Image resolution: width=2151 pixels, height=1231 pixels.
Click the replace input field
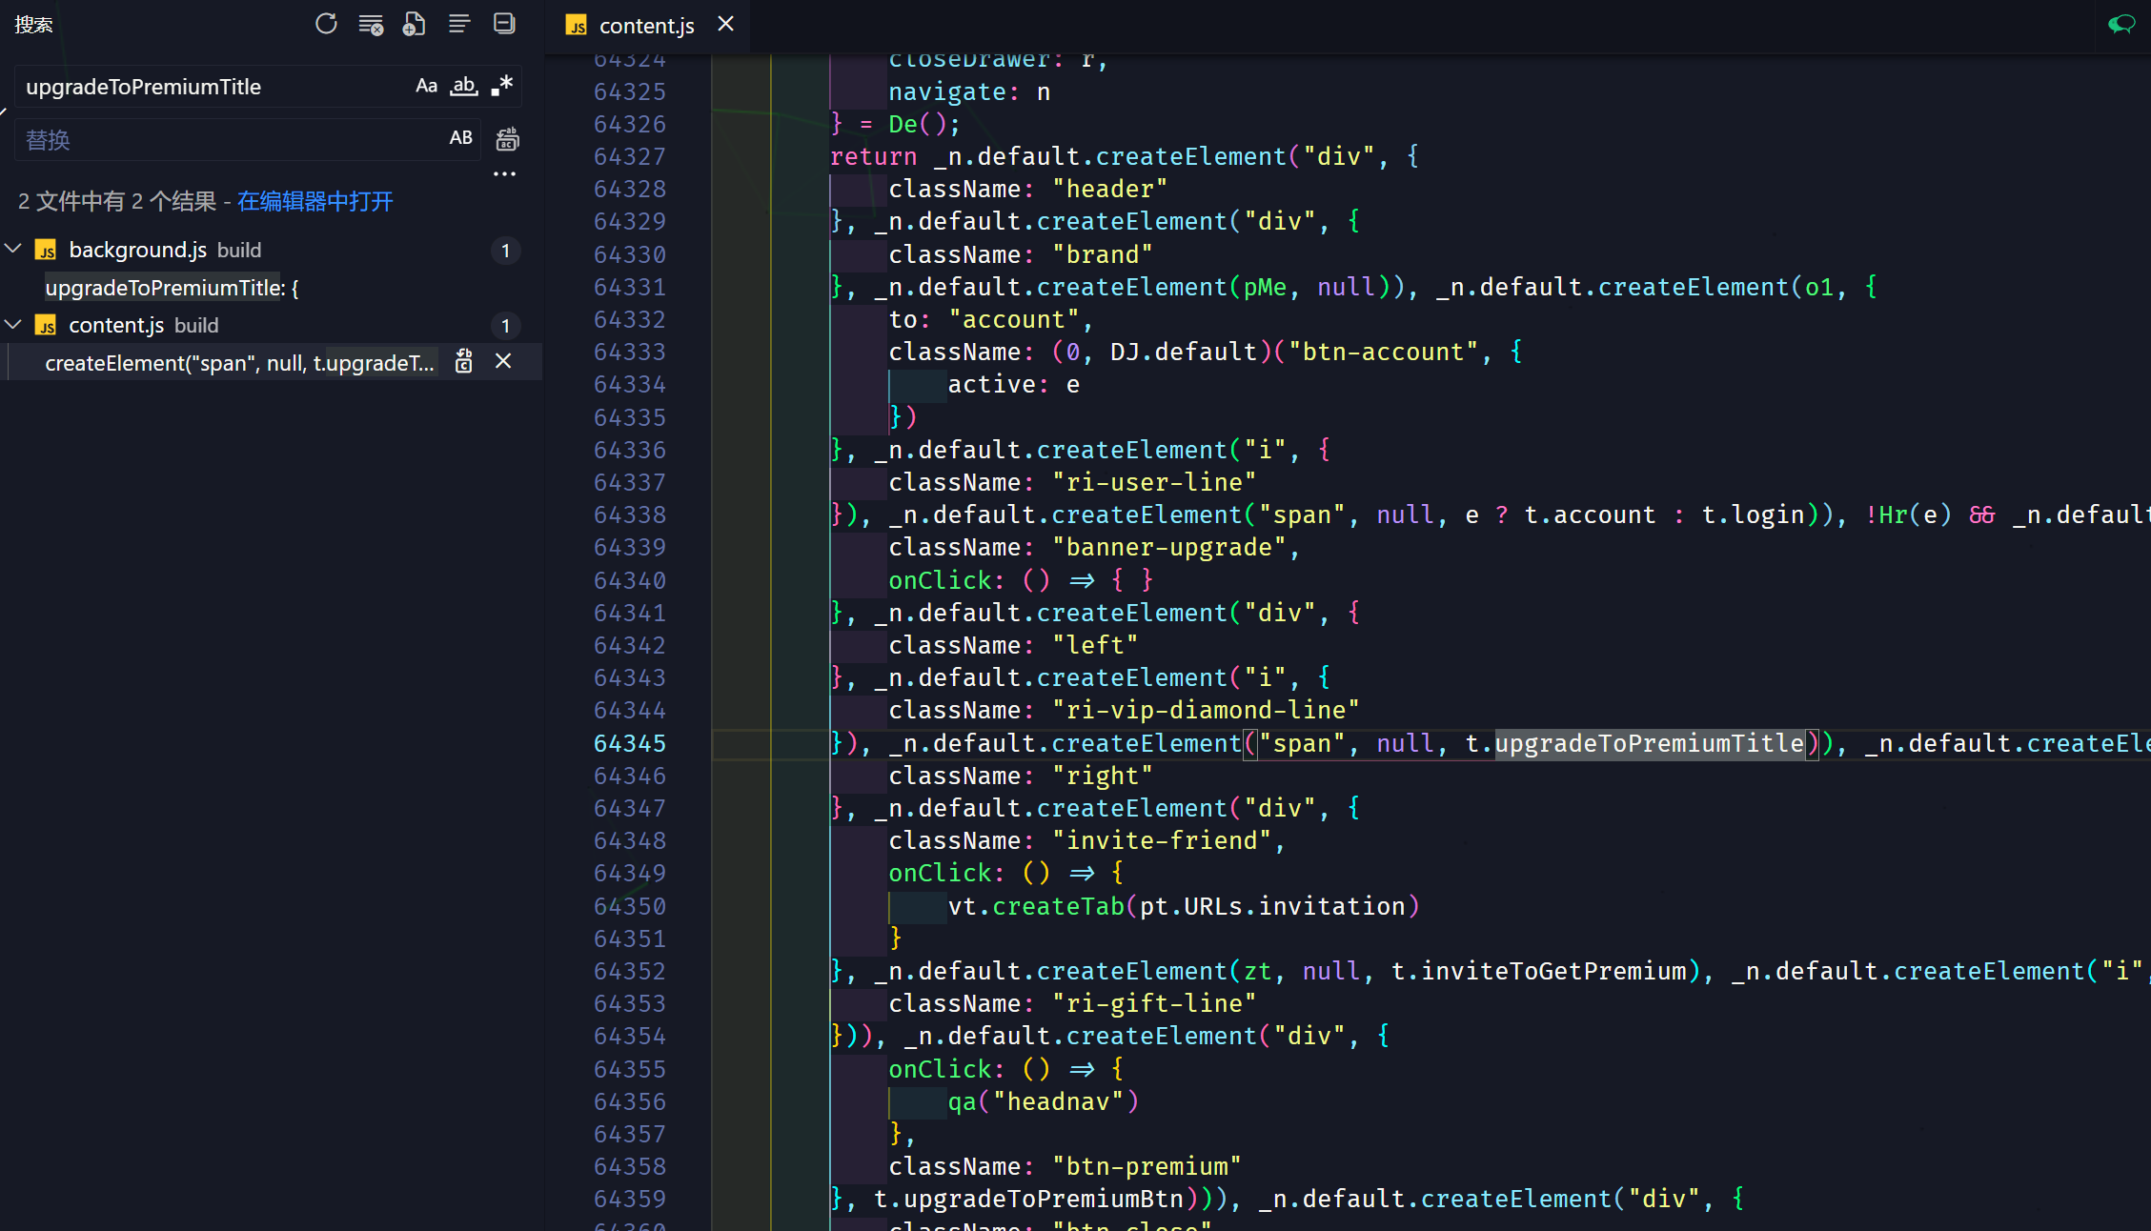(x=229, y=140)
